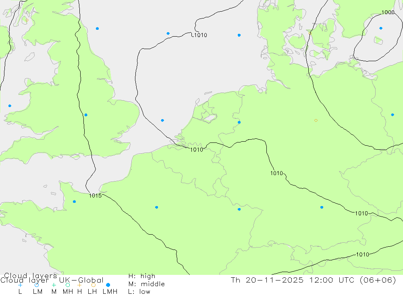Click the 'LM' legend text
Screen dimensions: 403x295
[x=37, y=292]
